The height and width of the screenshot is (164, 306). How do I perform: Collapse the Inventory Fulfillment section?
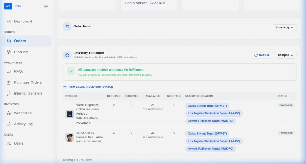[286, 55]
